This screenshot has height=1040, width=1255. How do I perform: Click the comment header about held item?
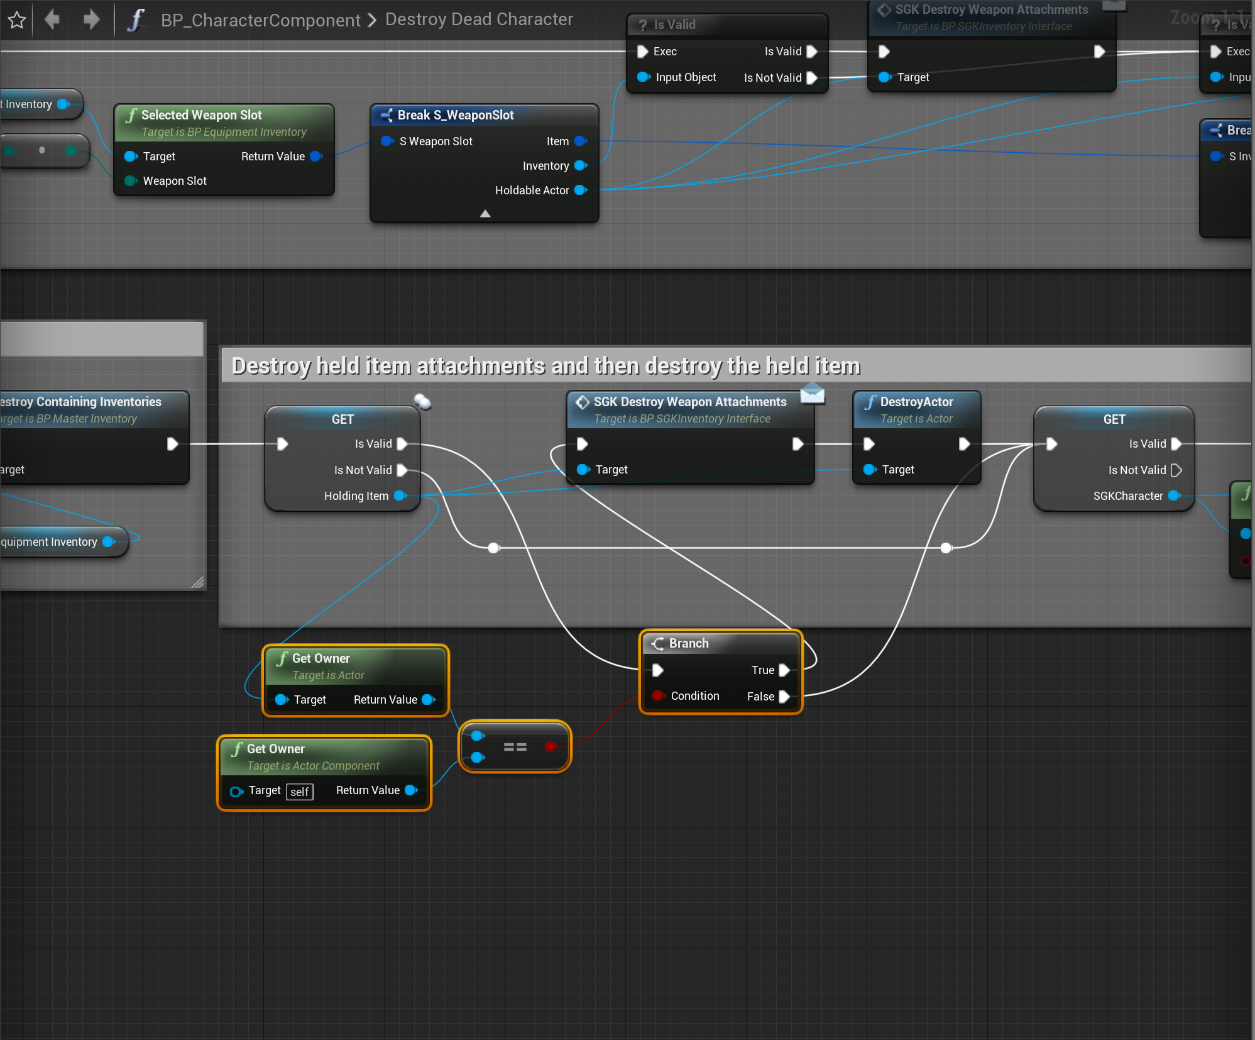(x=545, y=366)
